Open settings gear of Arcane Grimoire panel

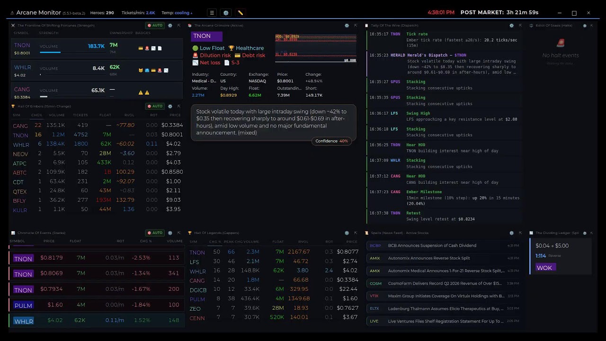[x=347, y=26]
